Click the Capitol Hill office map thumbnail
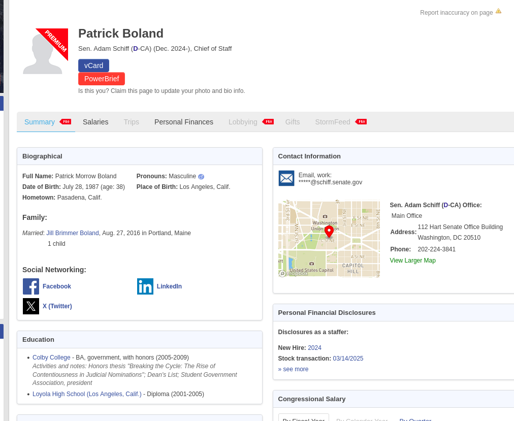The height and width of the screenshot is (421, 514). 329,239
